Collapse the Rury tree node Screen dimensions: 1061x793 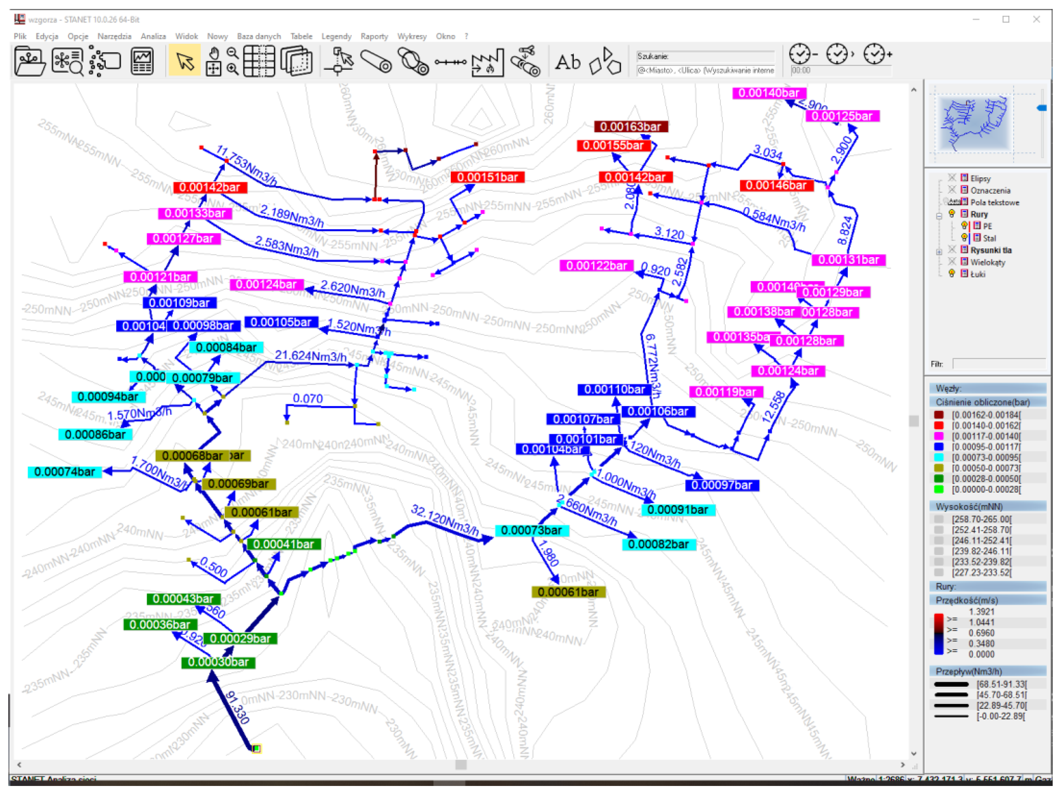(x=939, y=216)
